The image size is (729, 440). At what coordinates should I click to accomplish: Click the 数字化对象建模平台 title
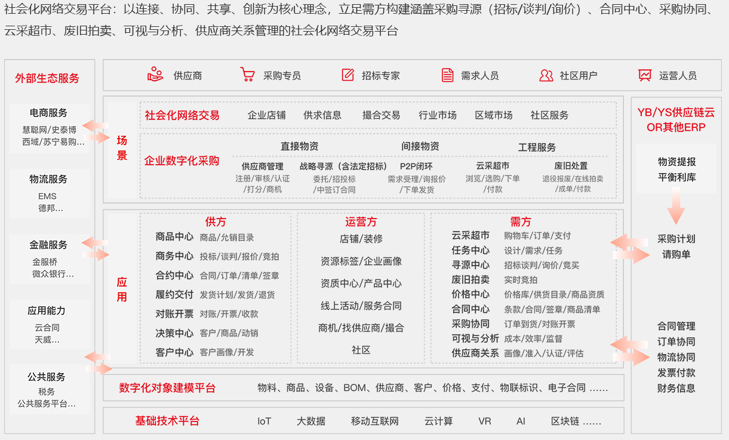pyautogui.click(x=167, y=388)
